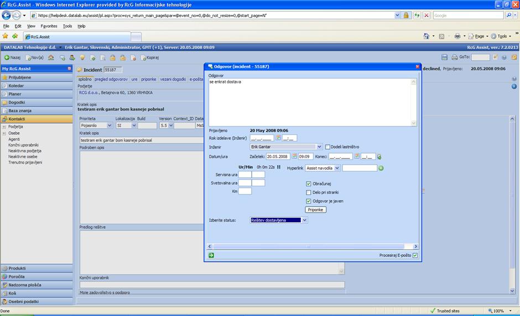The image size is (520, 316).
Task: Open the Hyperlink Assist navodila dropdown
Action: 337,168
